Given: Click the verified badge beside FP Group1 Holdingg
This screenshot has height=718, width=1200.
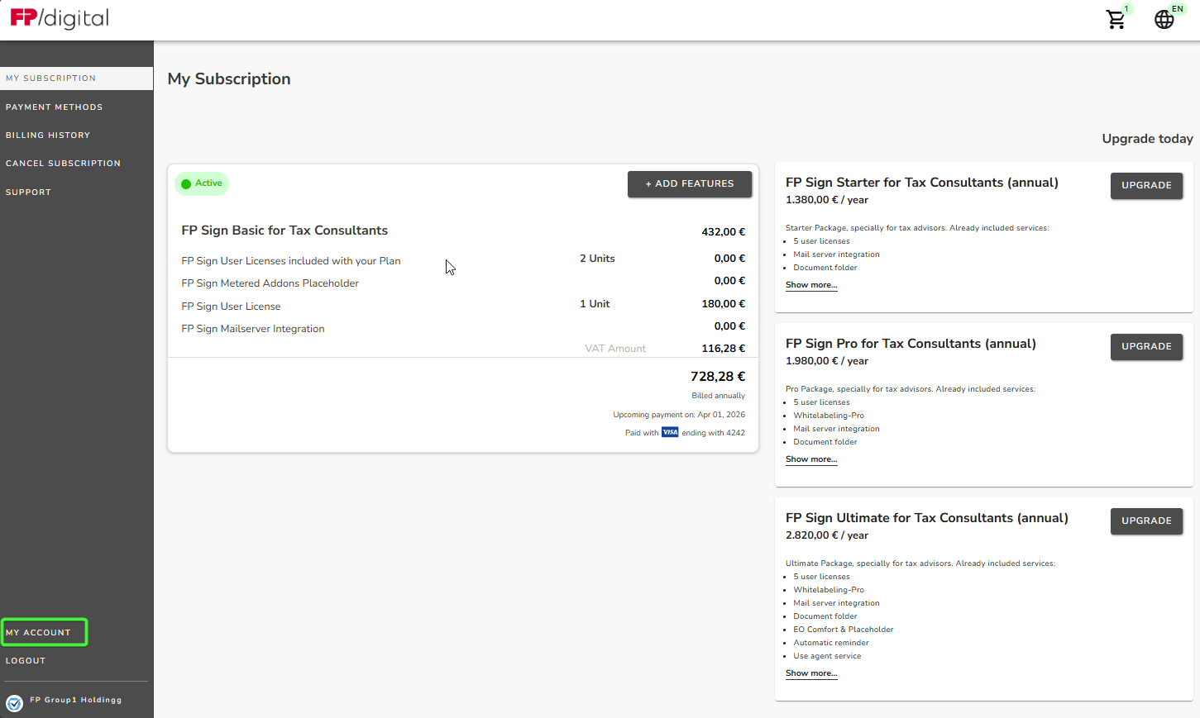Looking at the screenshot, I should click(x=14, y=703).
